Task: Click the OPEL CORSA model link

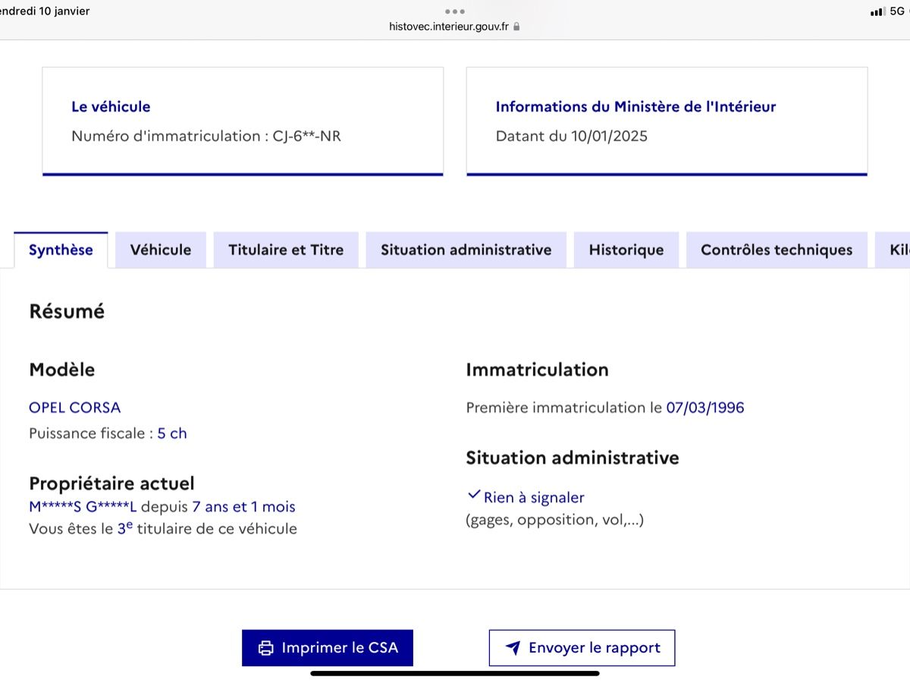Action: [74, 408]
